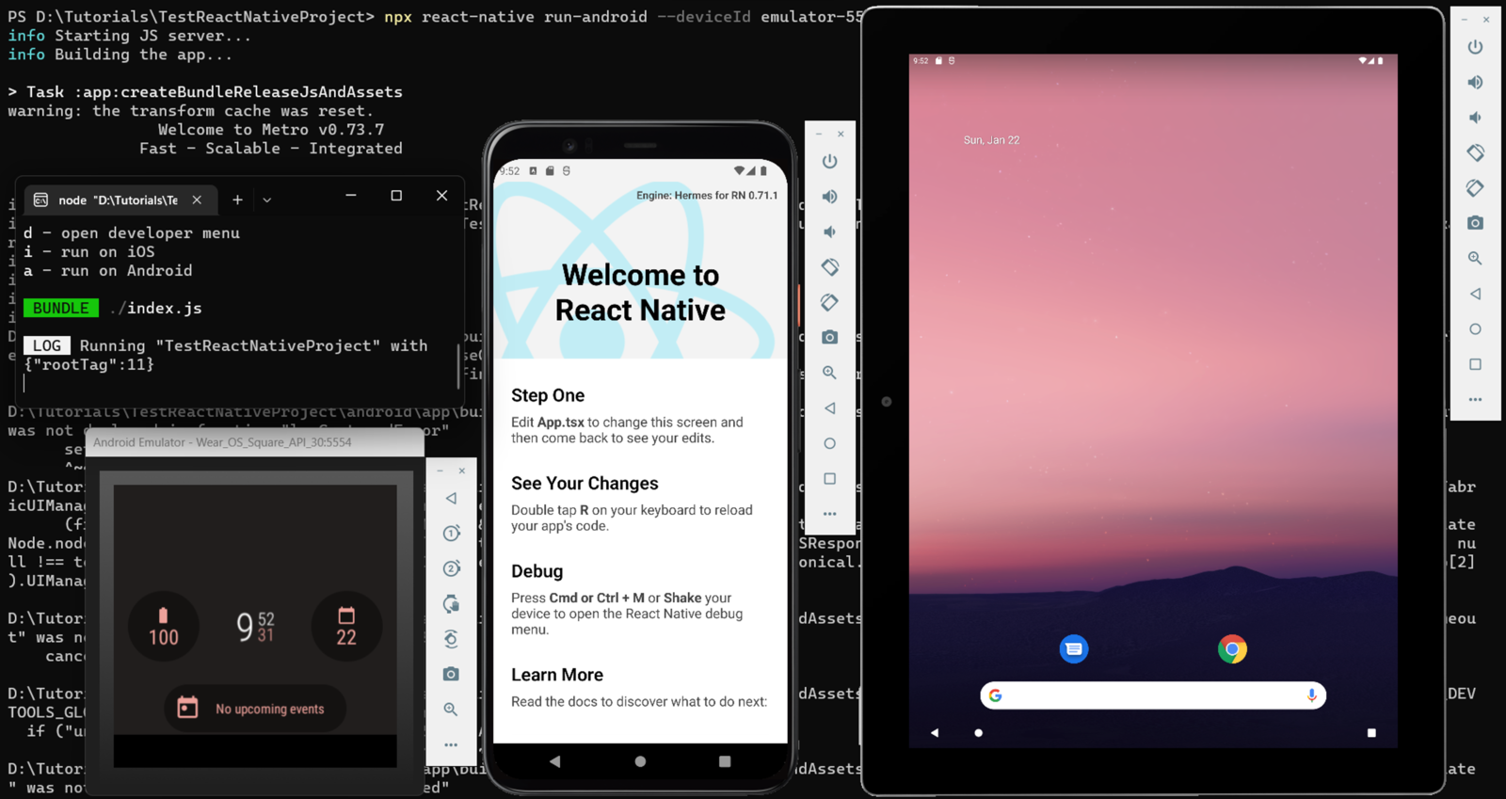The height and width of the screenshot is (799, 1506).
Task: Activate zoom on phone emulator toolbar
Action: pyautogui.click(x=829, y=373)
